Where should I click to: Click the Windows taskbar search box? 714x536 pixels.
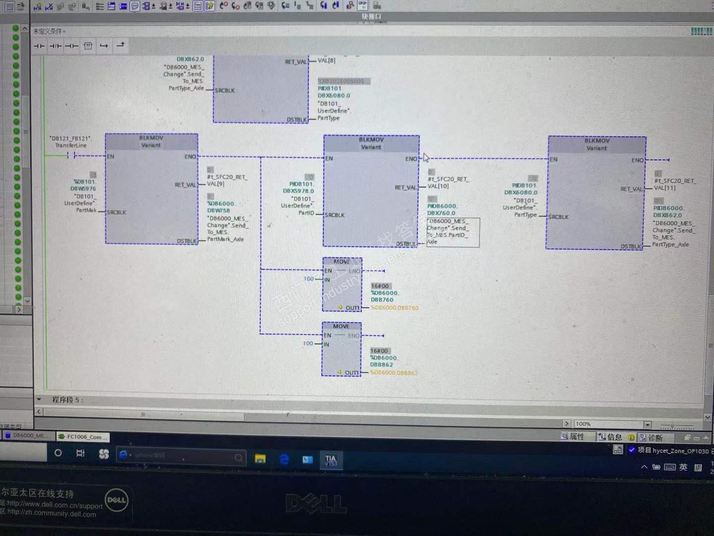[181, 456]
